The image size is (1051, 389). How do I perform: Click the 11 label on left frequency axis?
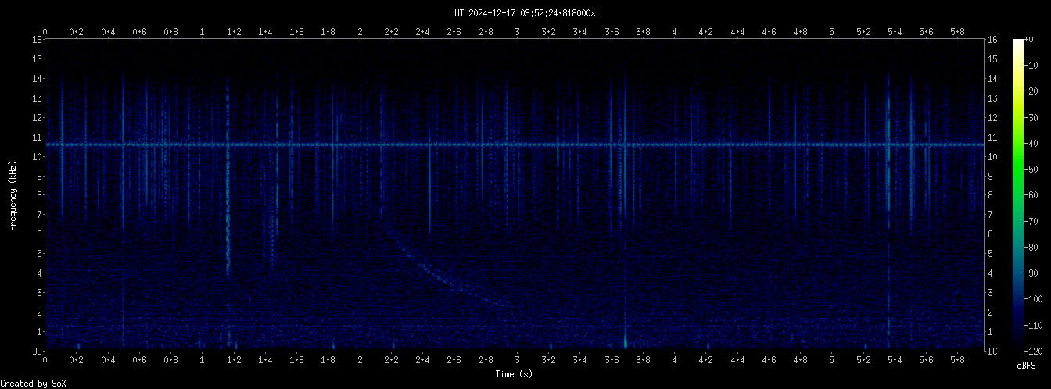(x=37, y=137)
